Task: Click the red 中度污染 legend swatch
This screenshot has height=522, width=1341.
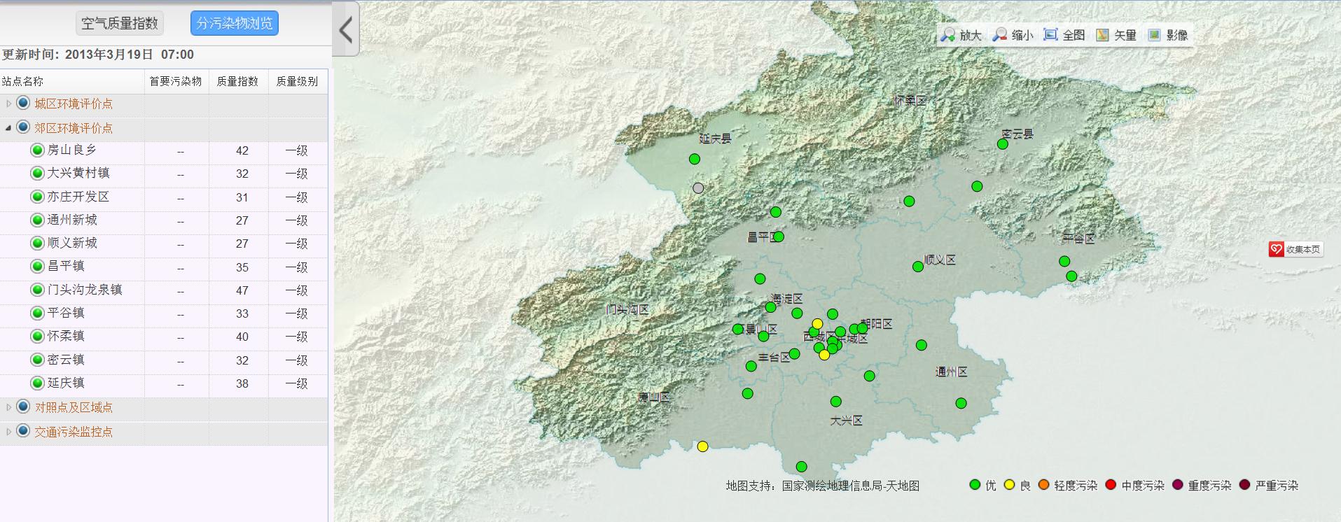Action: 1110,485
